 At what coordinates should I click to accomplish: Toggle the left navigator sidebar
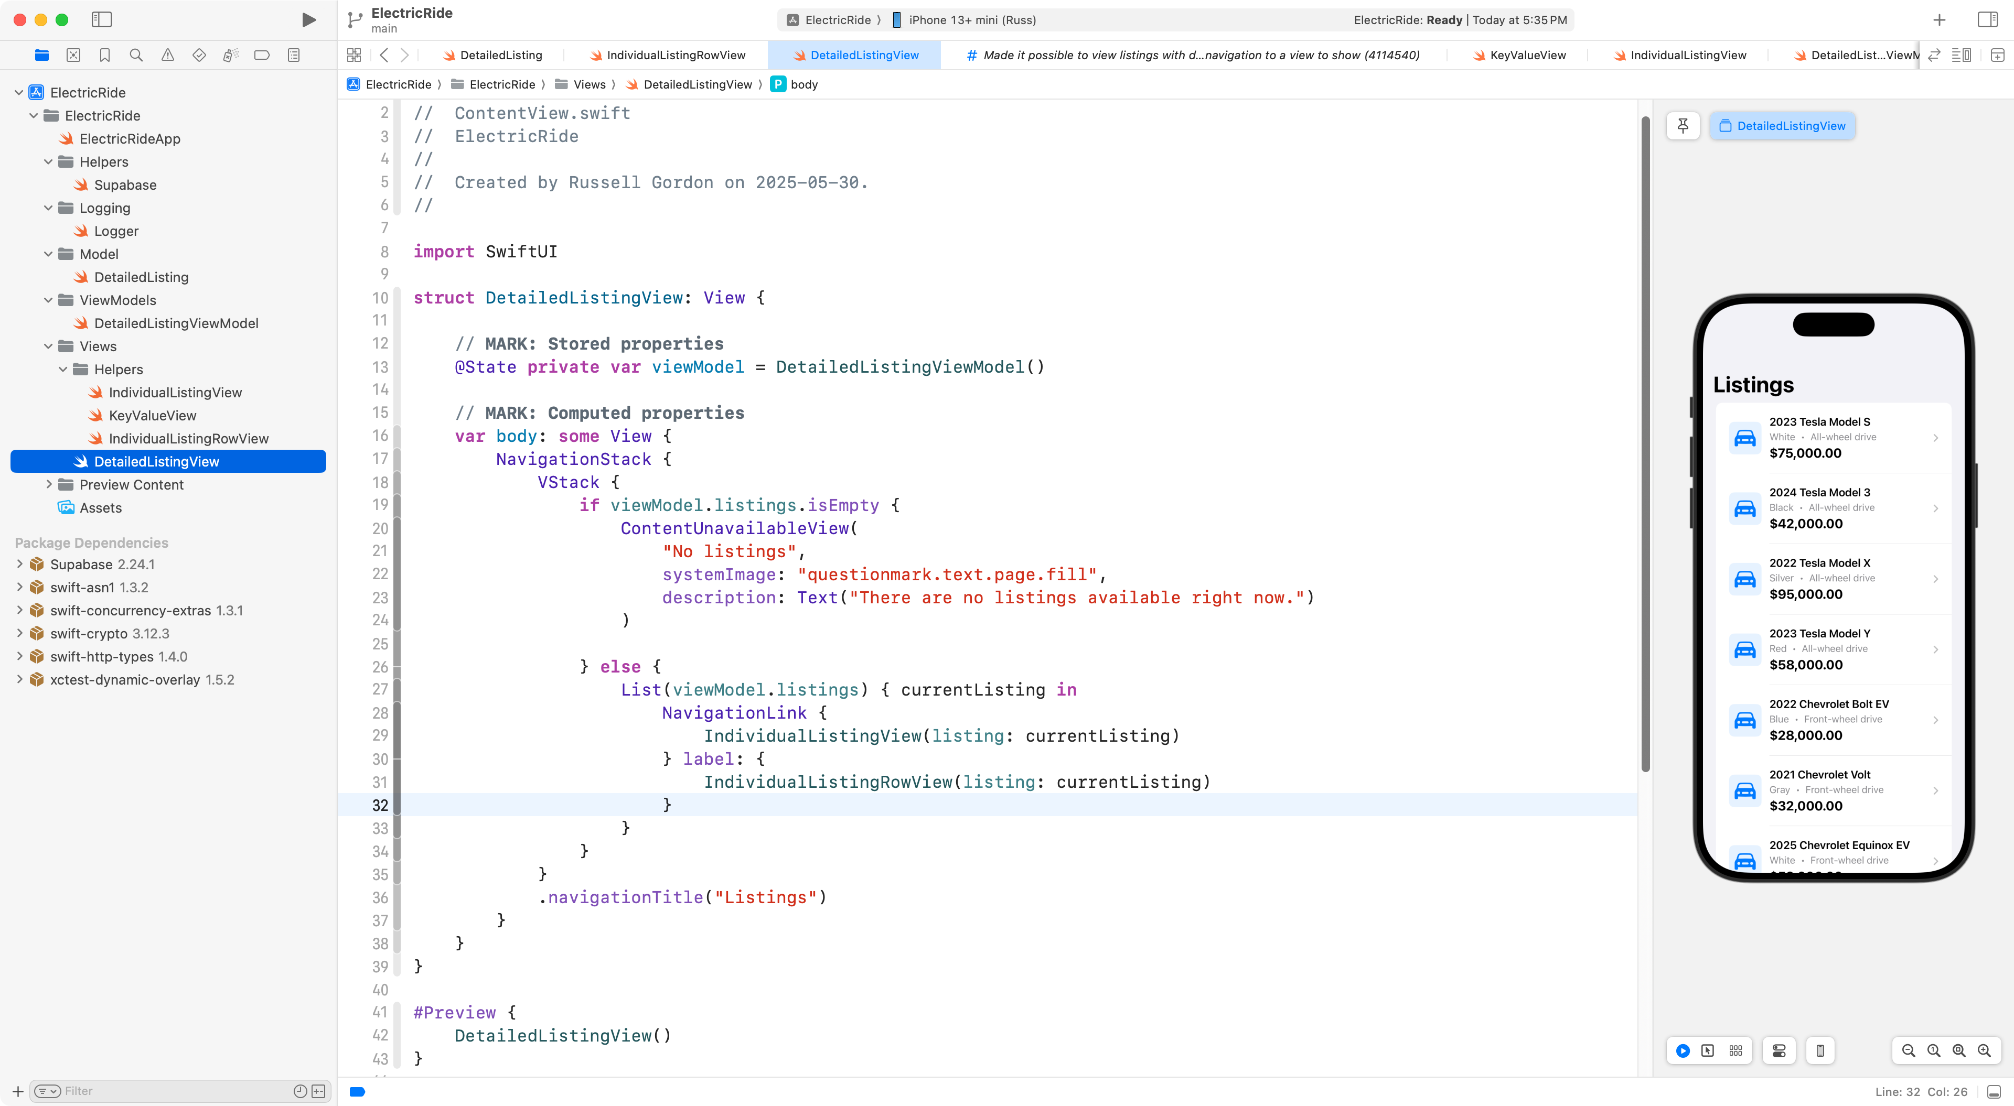coord(102,19)
